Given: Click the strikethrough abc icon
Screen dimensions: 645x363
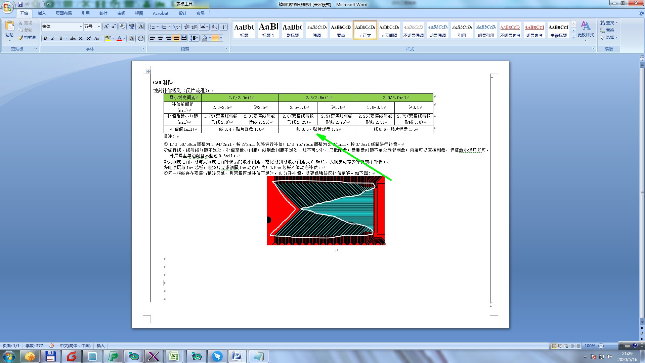Looking at the screenshot, I should click(73, 38).
